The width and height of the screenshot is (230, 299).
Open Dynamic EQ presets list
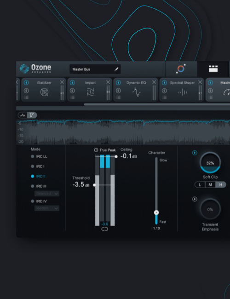coord(118,98)
